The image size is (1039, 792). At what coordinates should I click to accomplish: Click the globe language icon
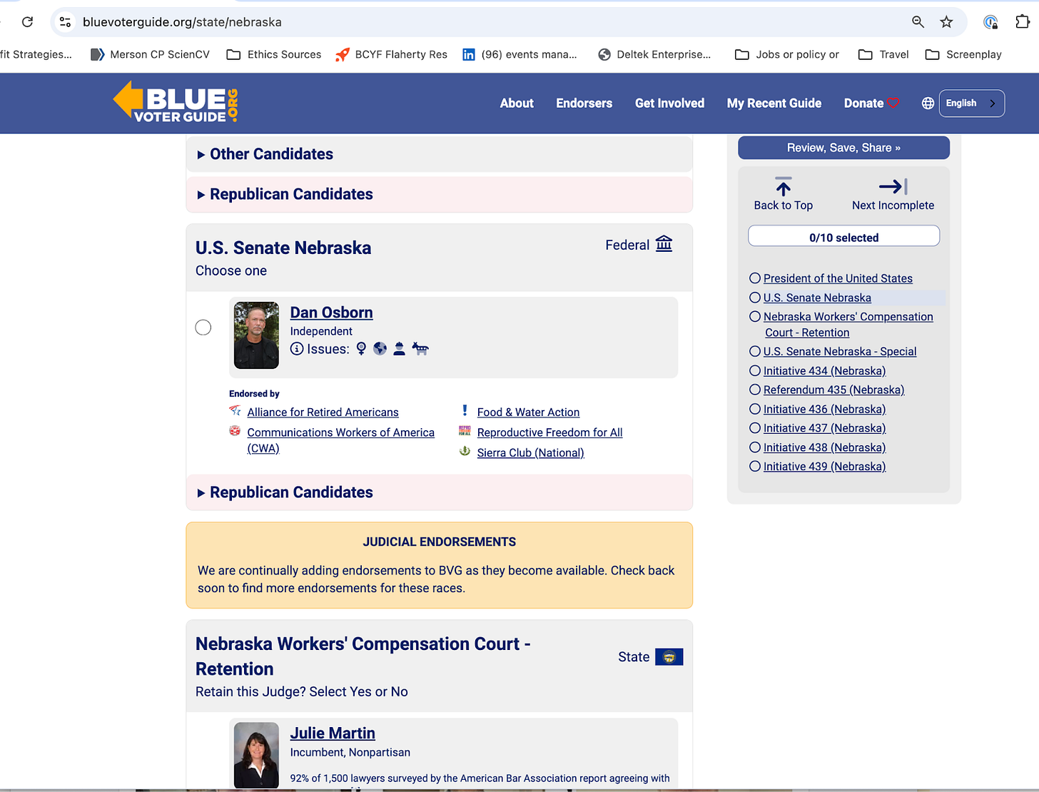coord(928,103)
